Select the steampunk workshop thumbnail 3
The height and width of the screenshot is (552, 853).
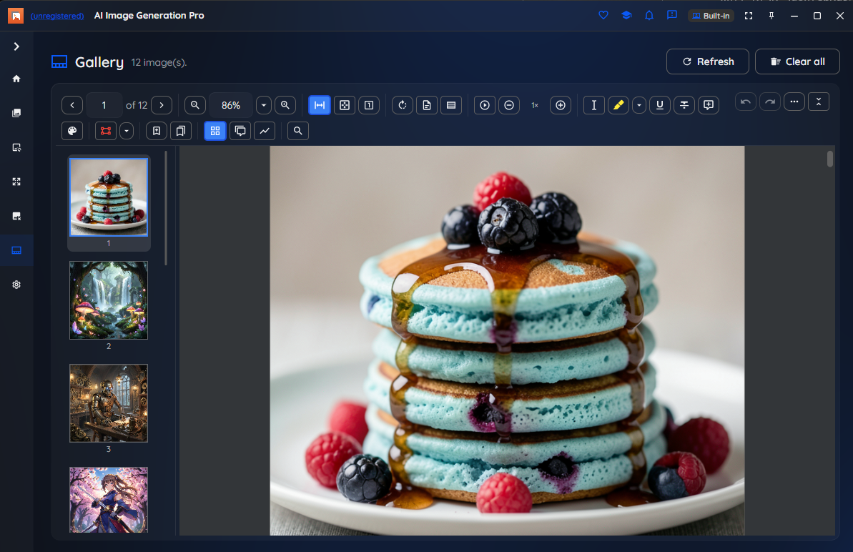(x=109, y=403)
